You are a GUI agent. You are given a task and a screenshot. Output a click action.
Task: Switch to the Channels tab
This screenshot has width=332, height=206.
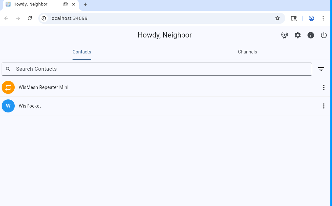(247, 52)
